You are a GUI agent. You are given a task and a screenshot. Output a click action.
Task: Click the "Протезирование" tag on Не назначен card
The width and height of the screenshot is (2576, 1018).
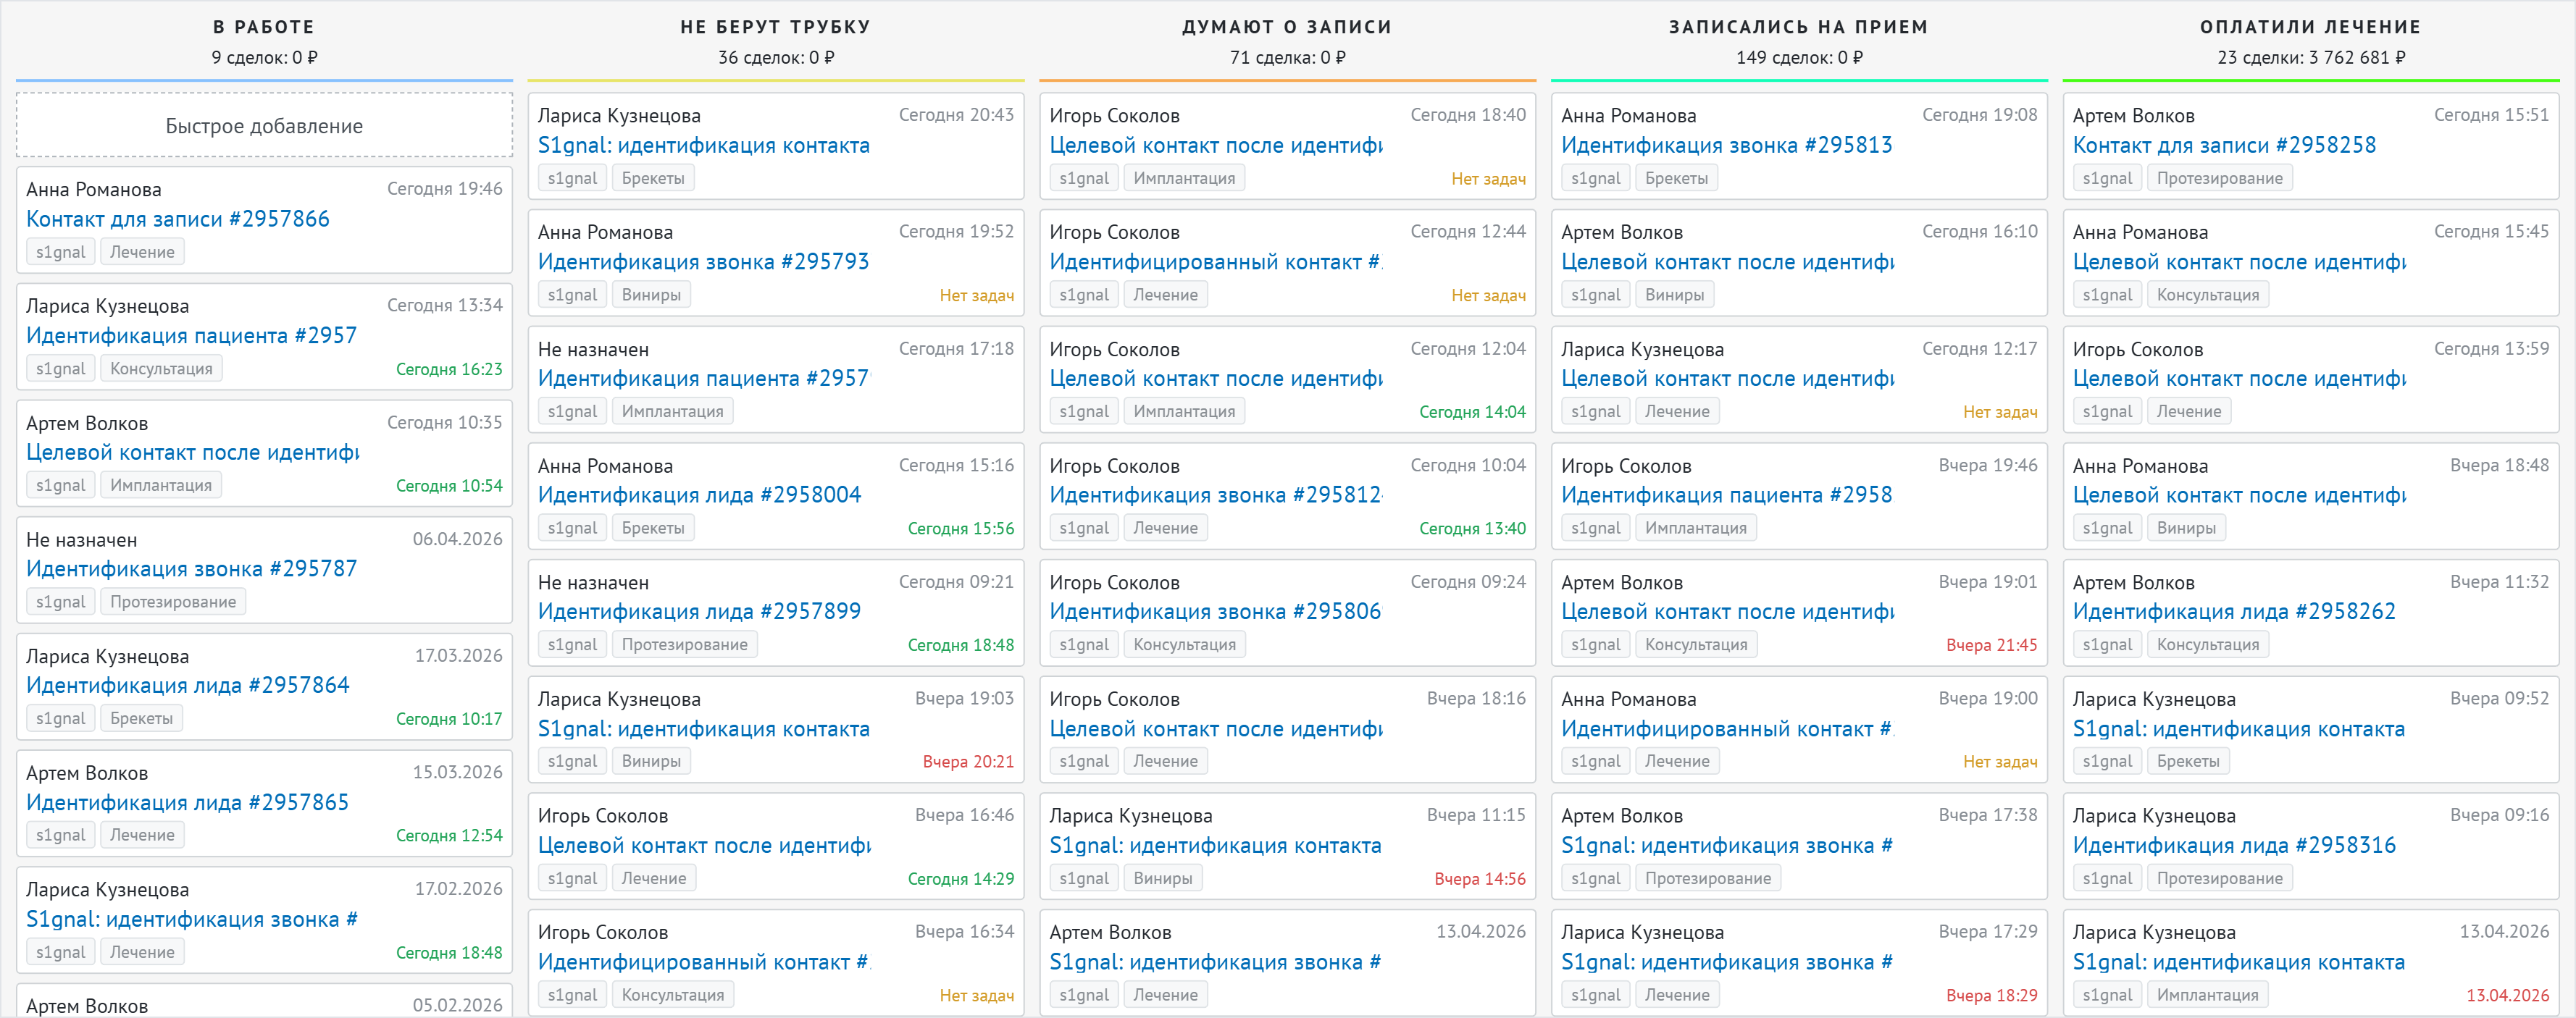pyautogui.click(x=172, y=600)
